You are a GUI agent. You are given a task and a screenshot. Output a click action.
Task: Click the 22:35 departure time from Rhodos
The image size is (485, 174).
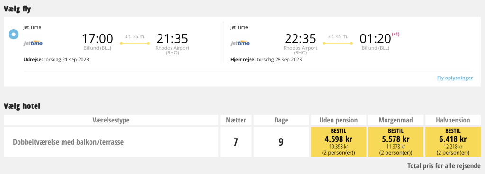pyautogui.click(x=300, y=39)
